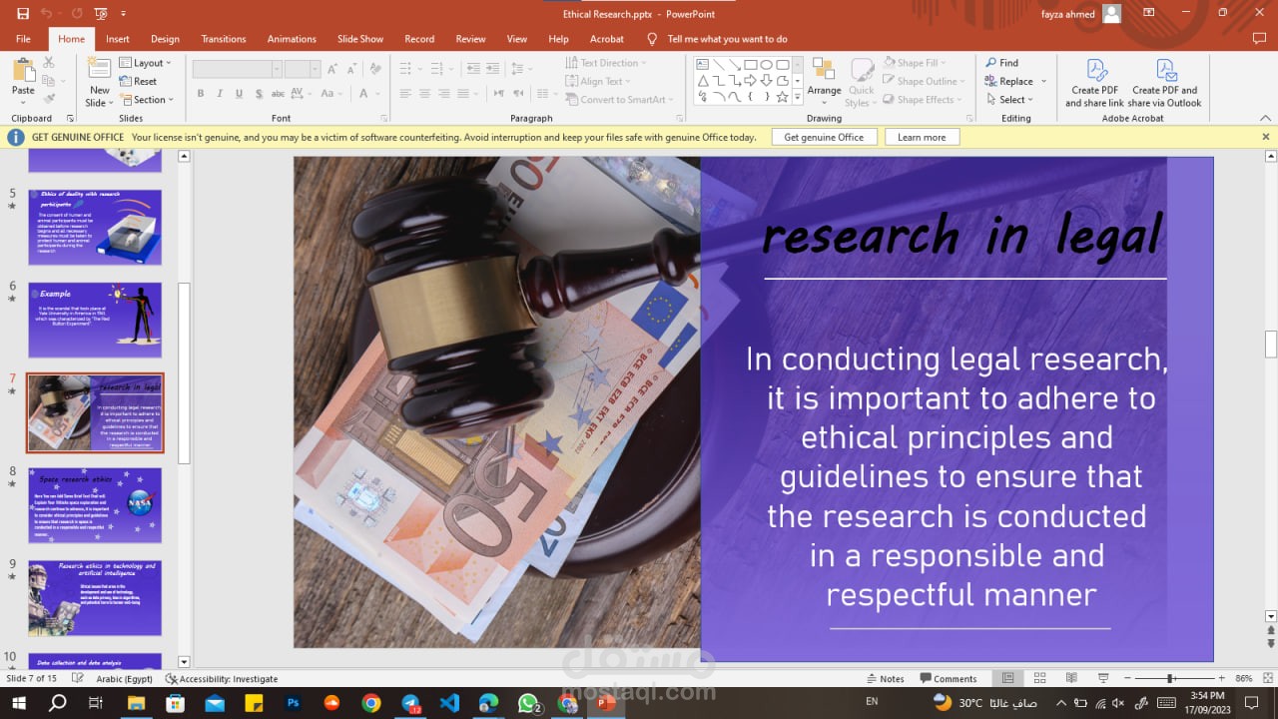Toggle Italic formatting
The width and height of the screenshot is (1278, 719).
(220, 94)
